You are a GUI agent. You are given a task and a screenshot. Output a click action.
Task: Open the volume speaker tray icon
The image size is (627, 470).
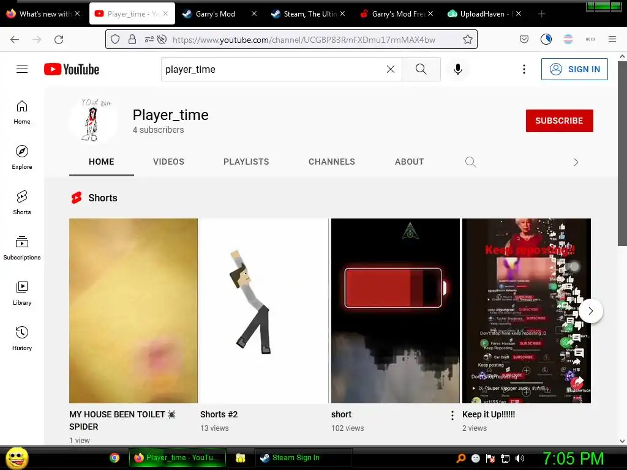(520, 458)
